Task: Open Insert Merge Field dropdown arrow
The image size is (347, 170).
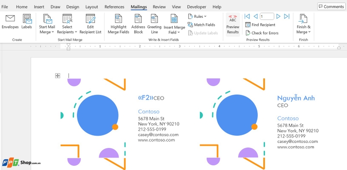Action: tap(179, 32)
